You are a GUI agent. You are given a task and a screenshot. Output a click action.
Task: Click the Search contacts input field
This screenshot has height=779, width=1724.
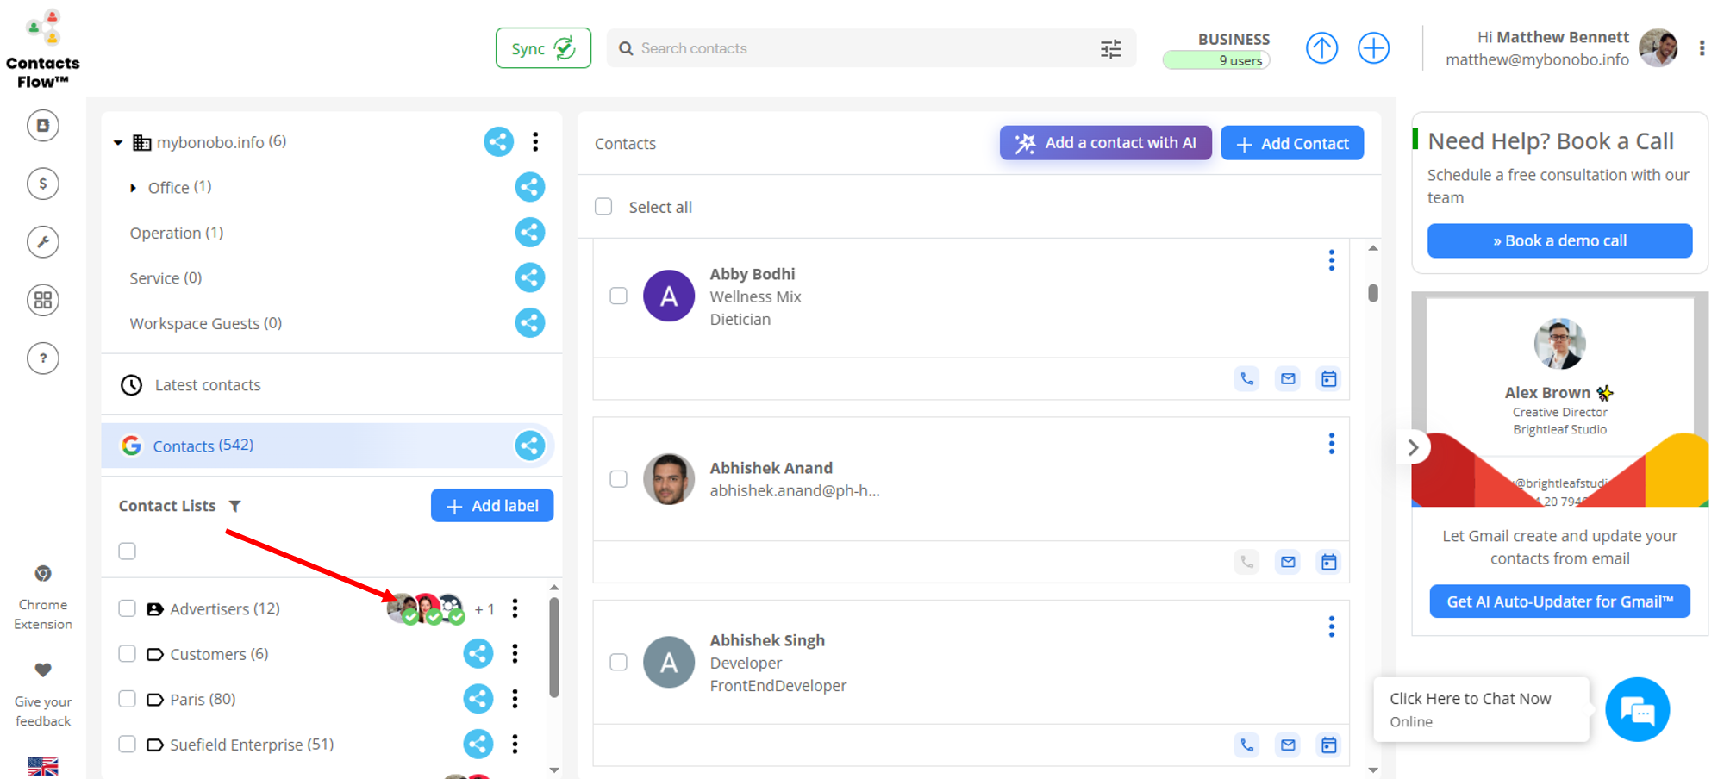(x=862, y=49)
